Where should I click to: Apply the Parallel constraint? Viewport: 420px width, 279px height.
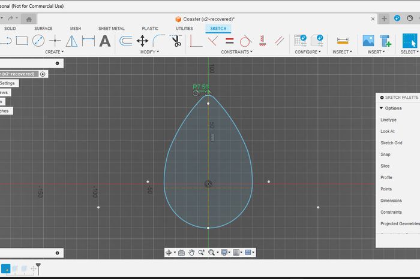pyautogui.click(x=279, y=41)
